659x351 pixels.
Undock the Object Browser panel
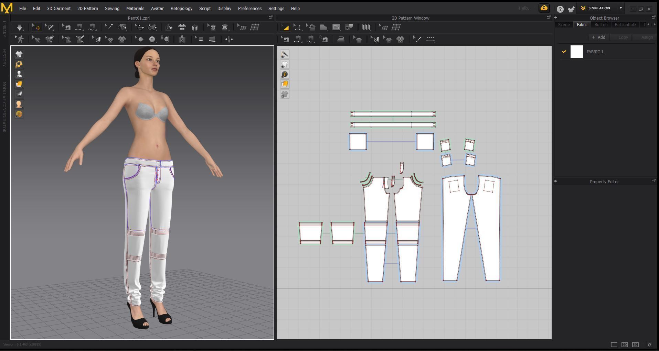(x=653, y=17)
